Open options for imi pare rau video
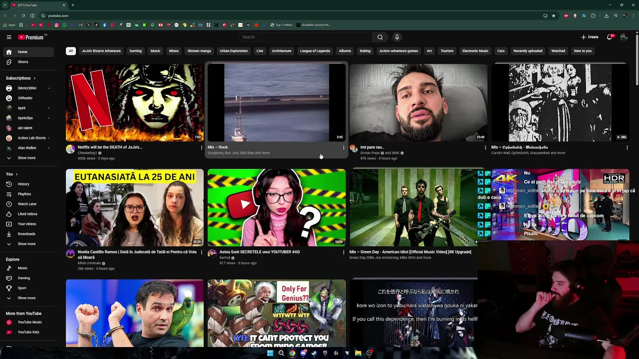Image resolution: width=639 pixels, height=359 pixels. pos(485,148)
